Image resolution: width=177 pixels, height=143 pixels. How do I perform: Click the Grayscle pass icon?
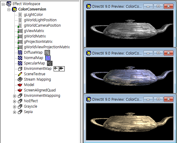point(20,106)
